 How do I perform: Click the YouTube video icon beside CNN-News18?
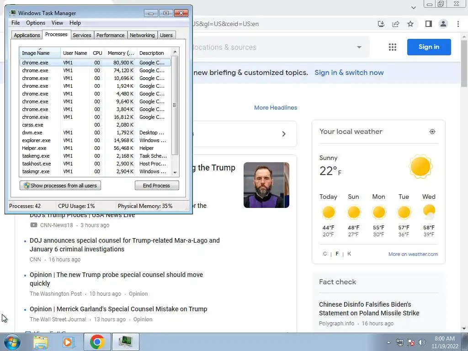click(34, 225)
